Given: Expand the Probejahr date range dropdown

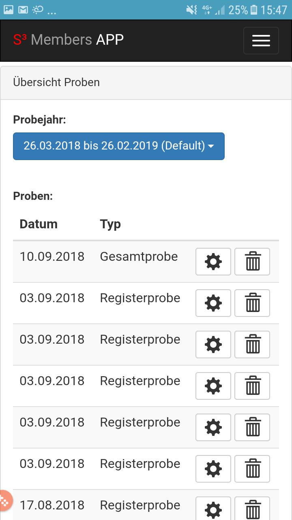Looking at the screenshot, I should 118,146.
